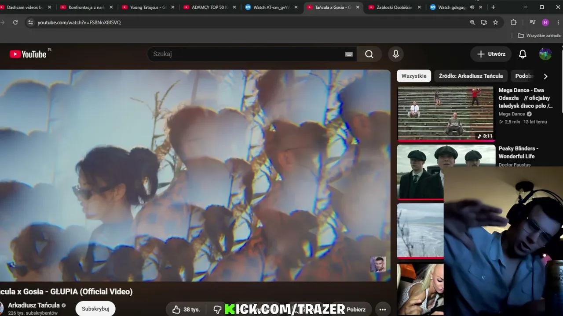Open the YouTube home logo

[x=28, y=54]
